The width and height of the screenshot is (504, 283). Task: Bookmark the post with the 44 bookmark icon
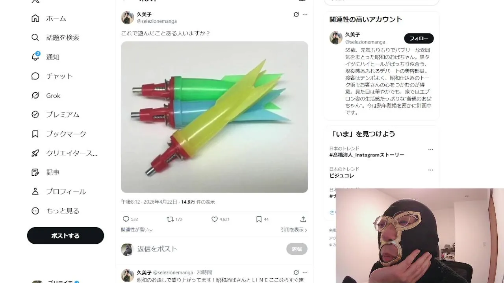(x=259, y=219)
